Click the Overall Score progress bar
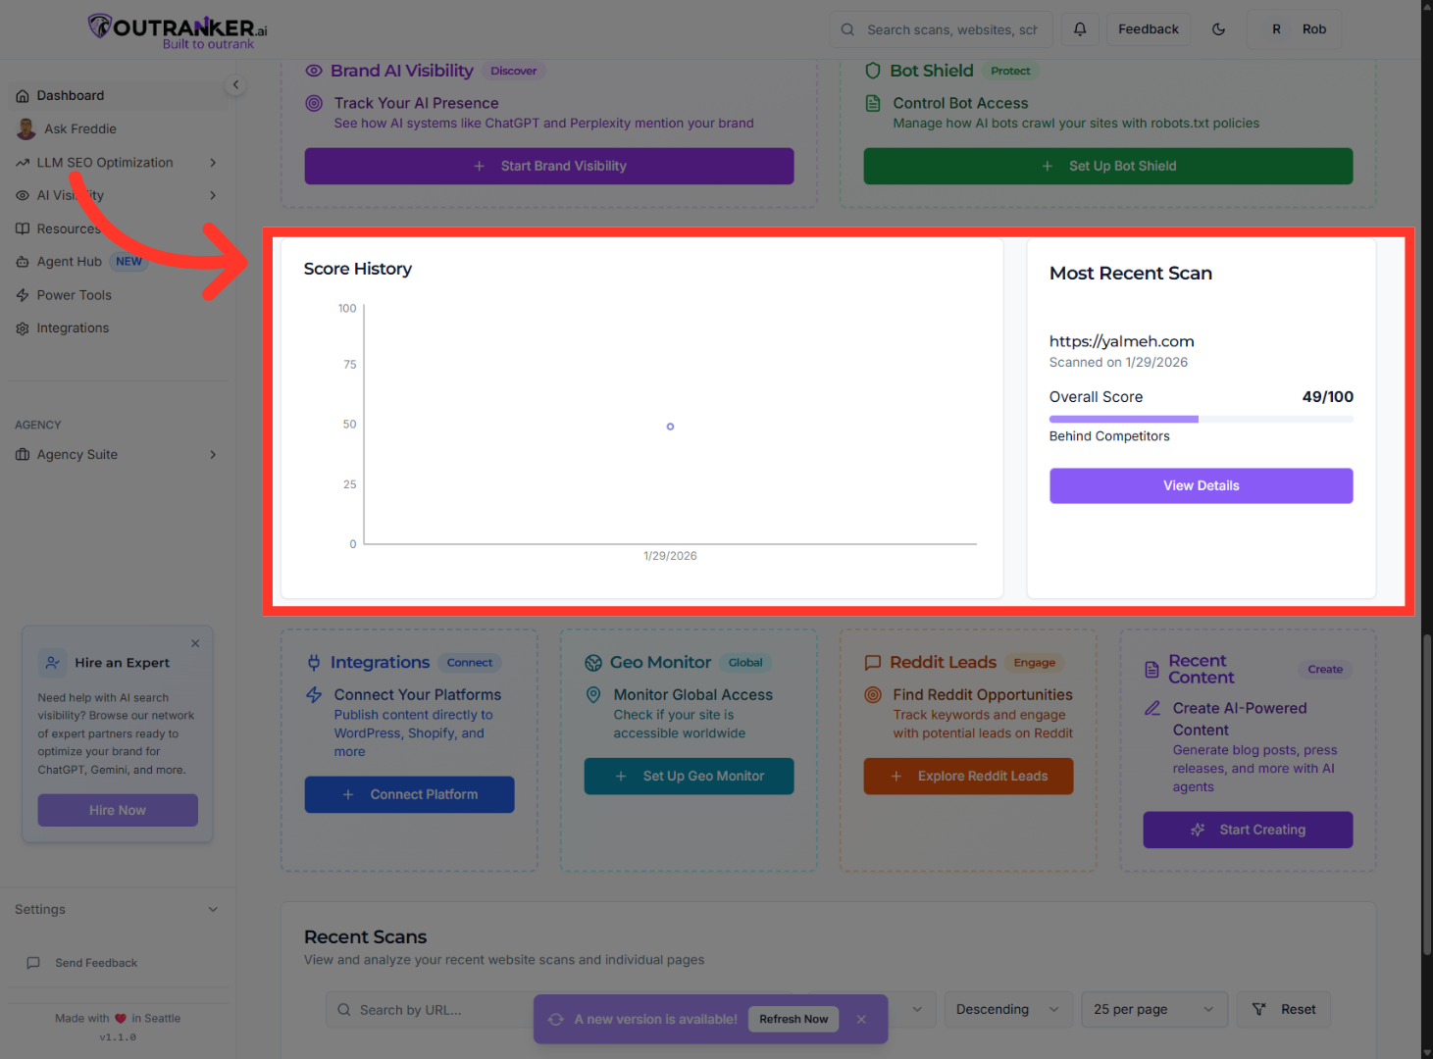The image size is (1433, 1059). click(1201, 419)
